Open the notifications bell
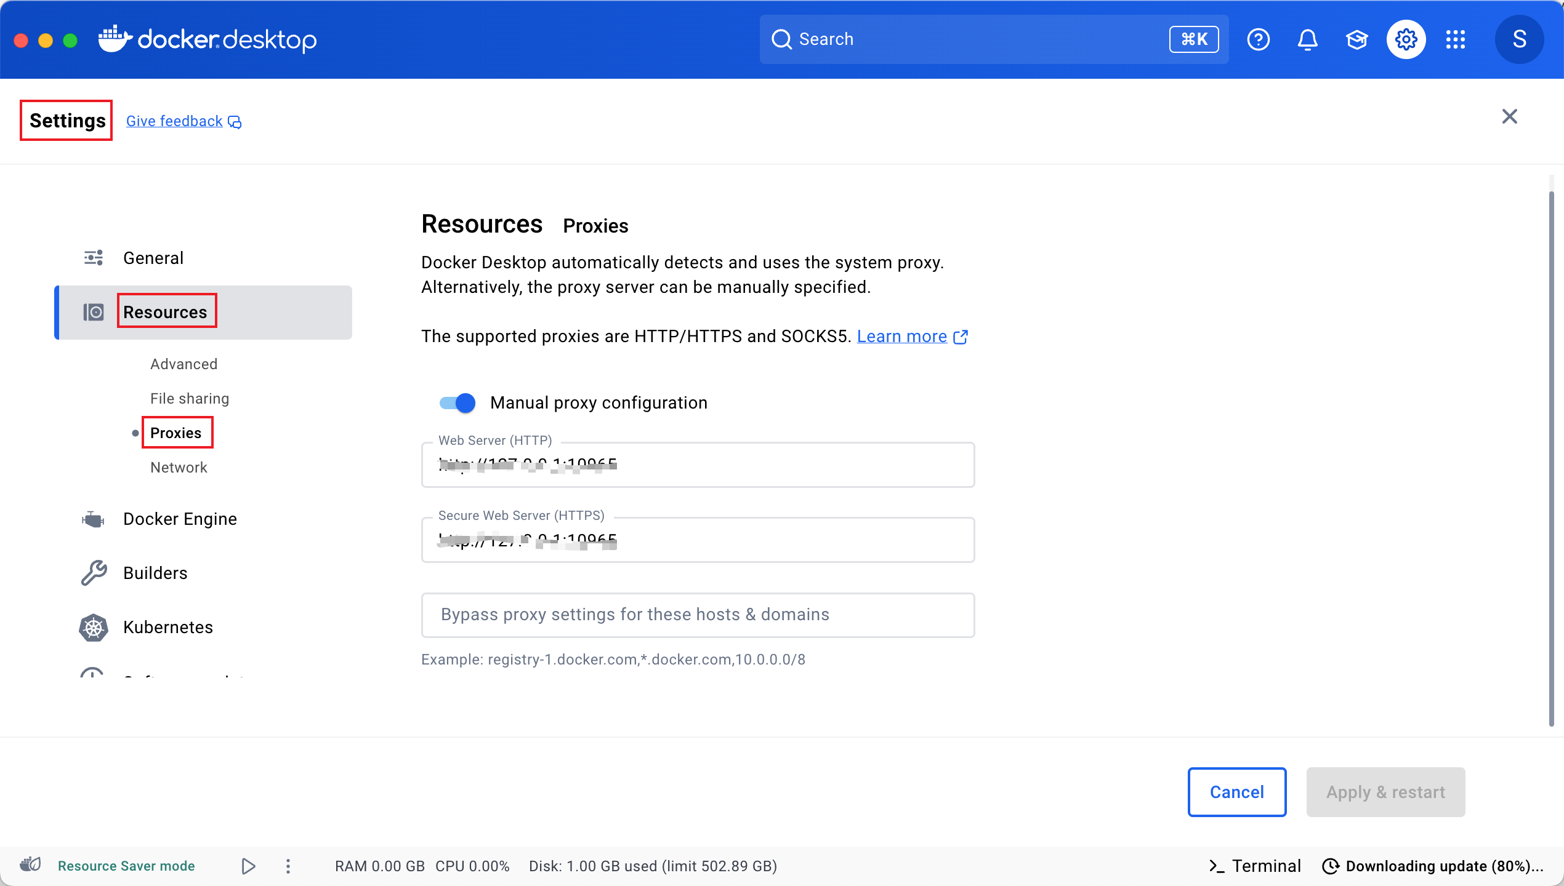 click(x=1307, y=39)
